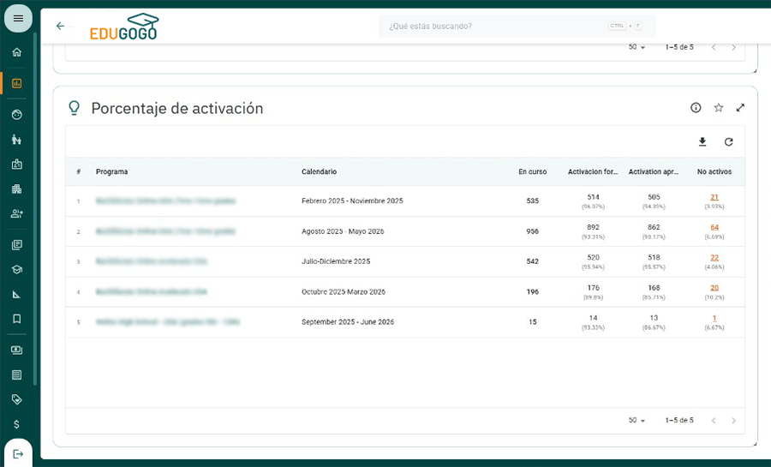The image size is (771, 467).
Task: Select the reports chart sidebar item
Action: point(17,83)
